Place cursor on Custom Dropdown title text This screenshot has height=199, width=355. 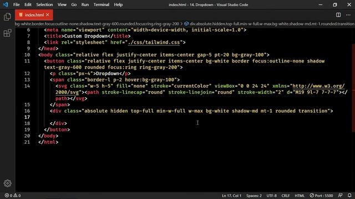tap(86, 36)
